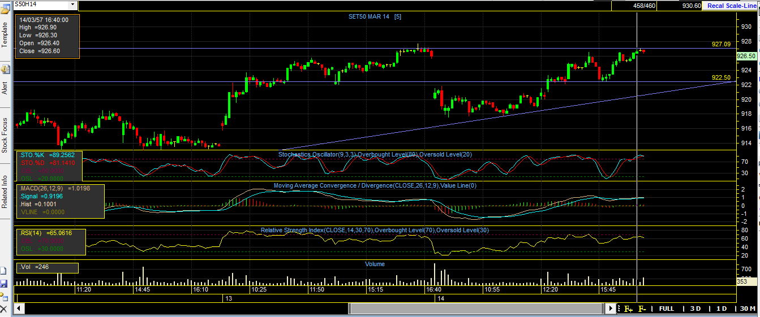The height and width of the screenshot is (317, 760).
Task: Click the RSI(14) =65.0616 reading
Action: [x=46, y=232]
